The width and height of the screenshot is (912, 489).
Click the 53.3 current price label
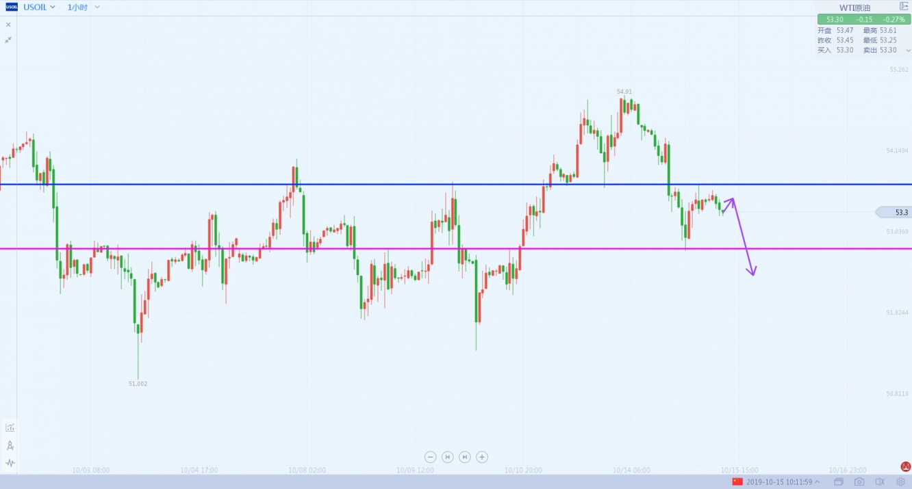coord(900,213)
